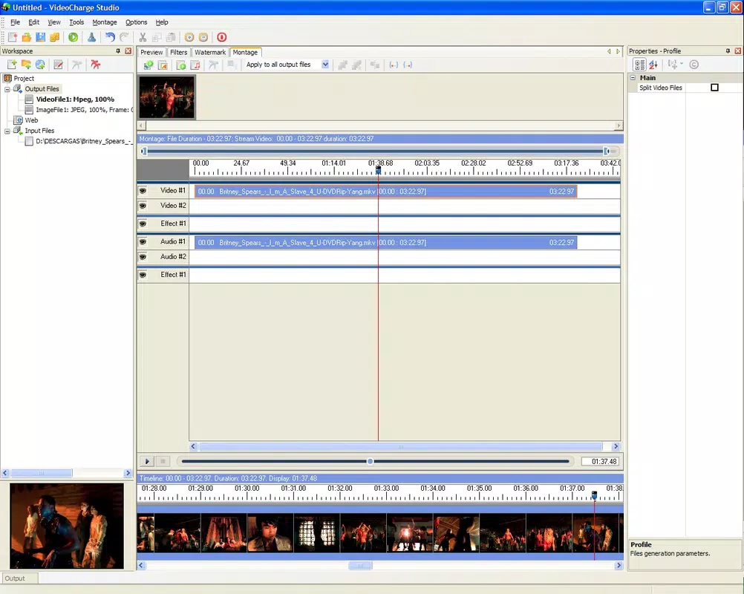The image size is (744, 594).
Task: Click the round zoom-in icon in toolbar
Action: tap(189, 37)
